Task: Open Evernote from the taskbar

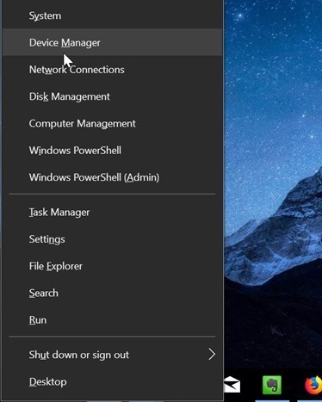Action: 272,385
